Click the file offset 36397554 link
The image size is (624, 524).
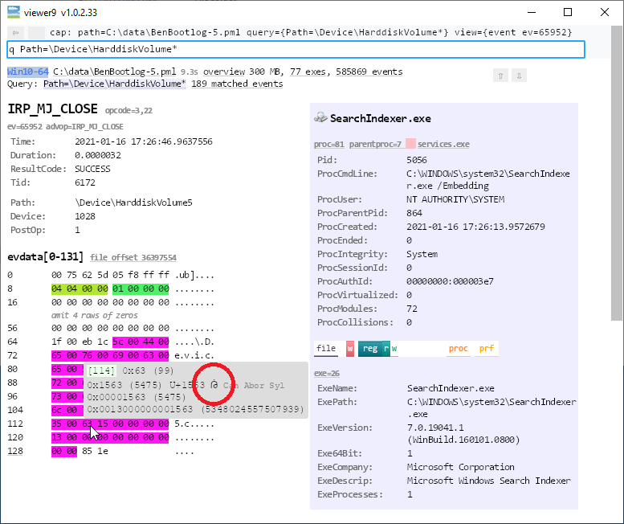(x=133, y=258)
